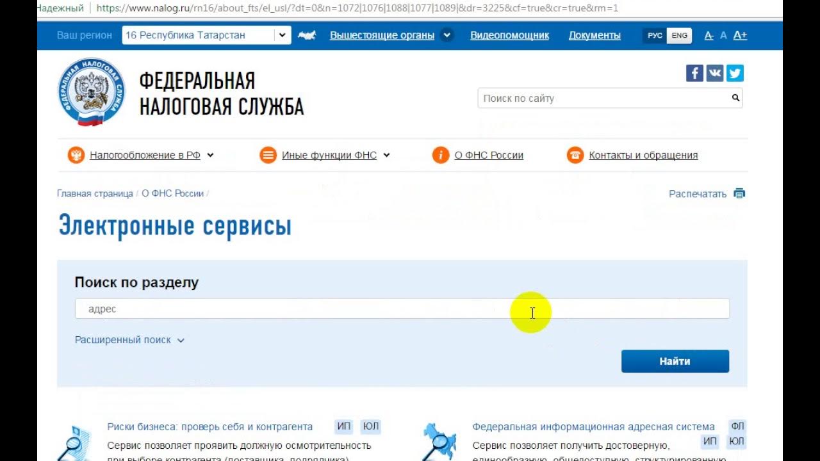Toggle ИП filter tag under Риски бизнеса

[344, 426]
